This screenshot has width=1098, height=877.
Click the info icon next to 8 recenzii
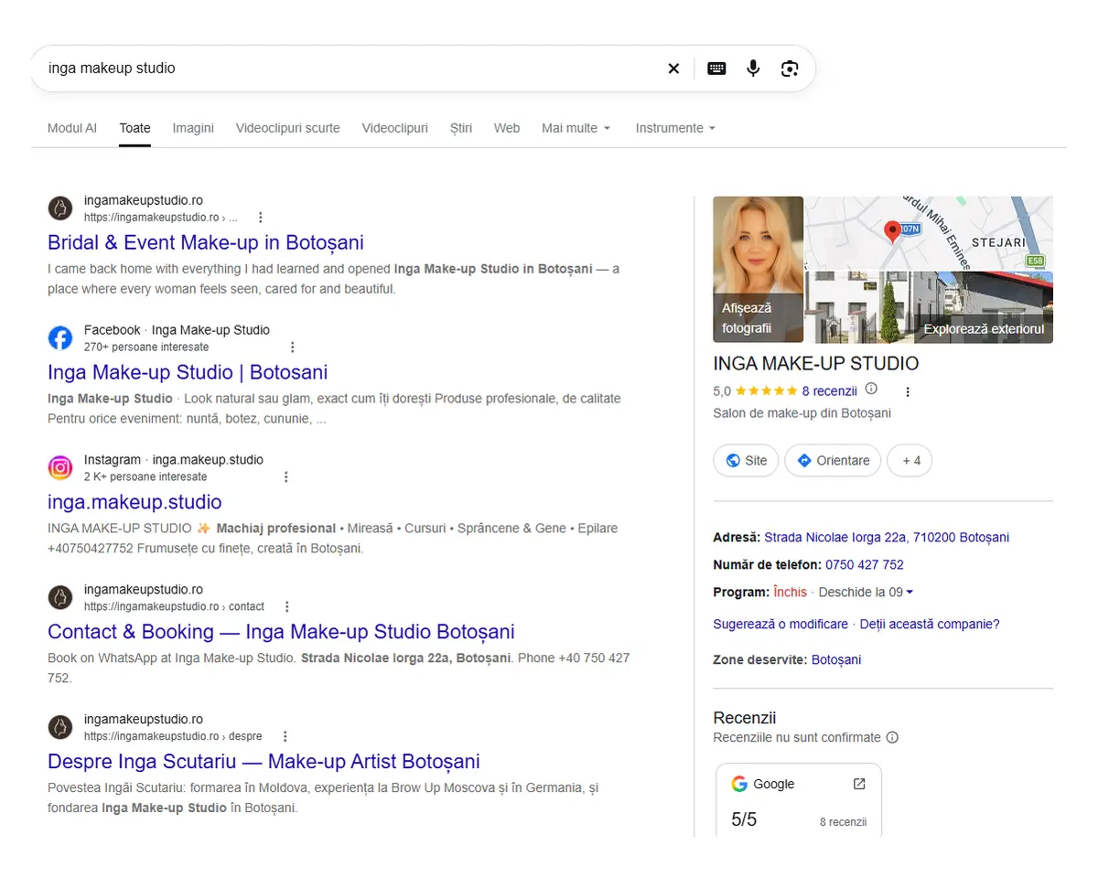click(871, 390)
